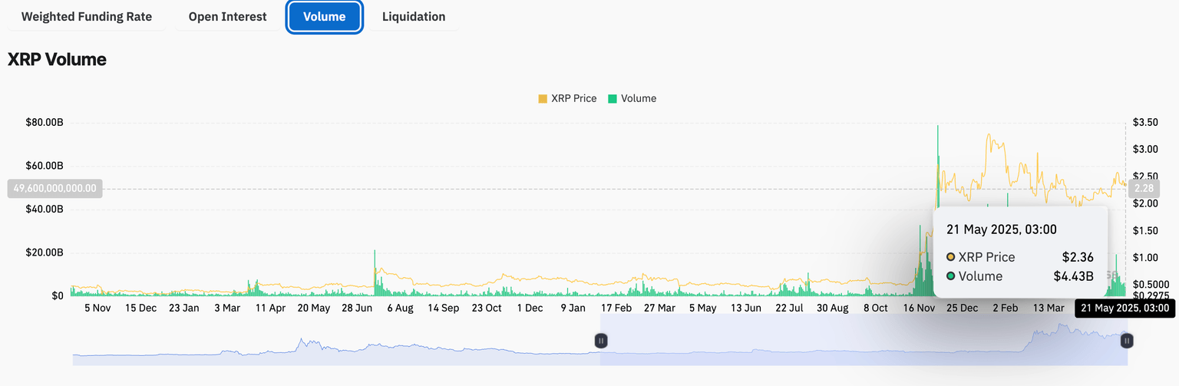
Task: Switch to the Weighted Funding Rate tab
Action: 86,17
